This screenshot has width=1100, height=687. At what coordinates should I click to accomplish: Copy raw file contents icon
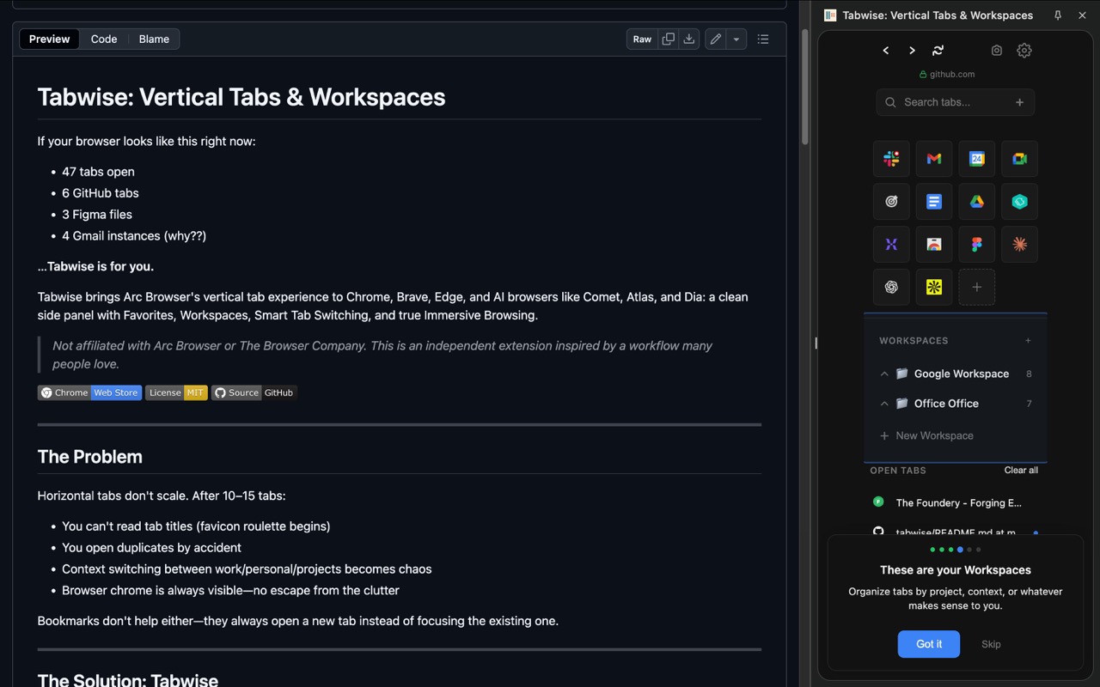click(668, 39)
